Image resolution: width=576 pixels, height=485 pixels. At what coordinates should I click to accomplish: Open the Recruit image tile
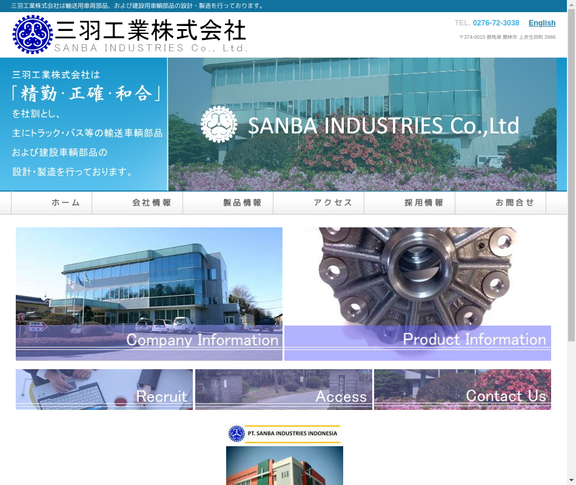pos(104,390)
